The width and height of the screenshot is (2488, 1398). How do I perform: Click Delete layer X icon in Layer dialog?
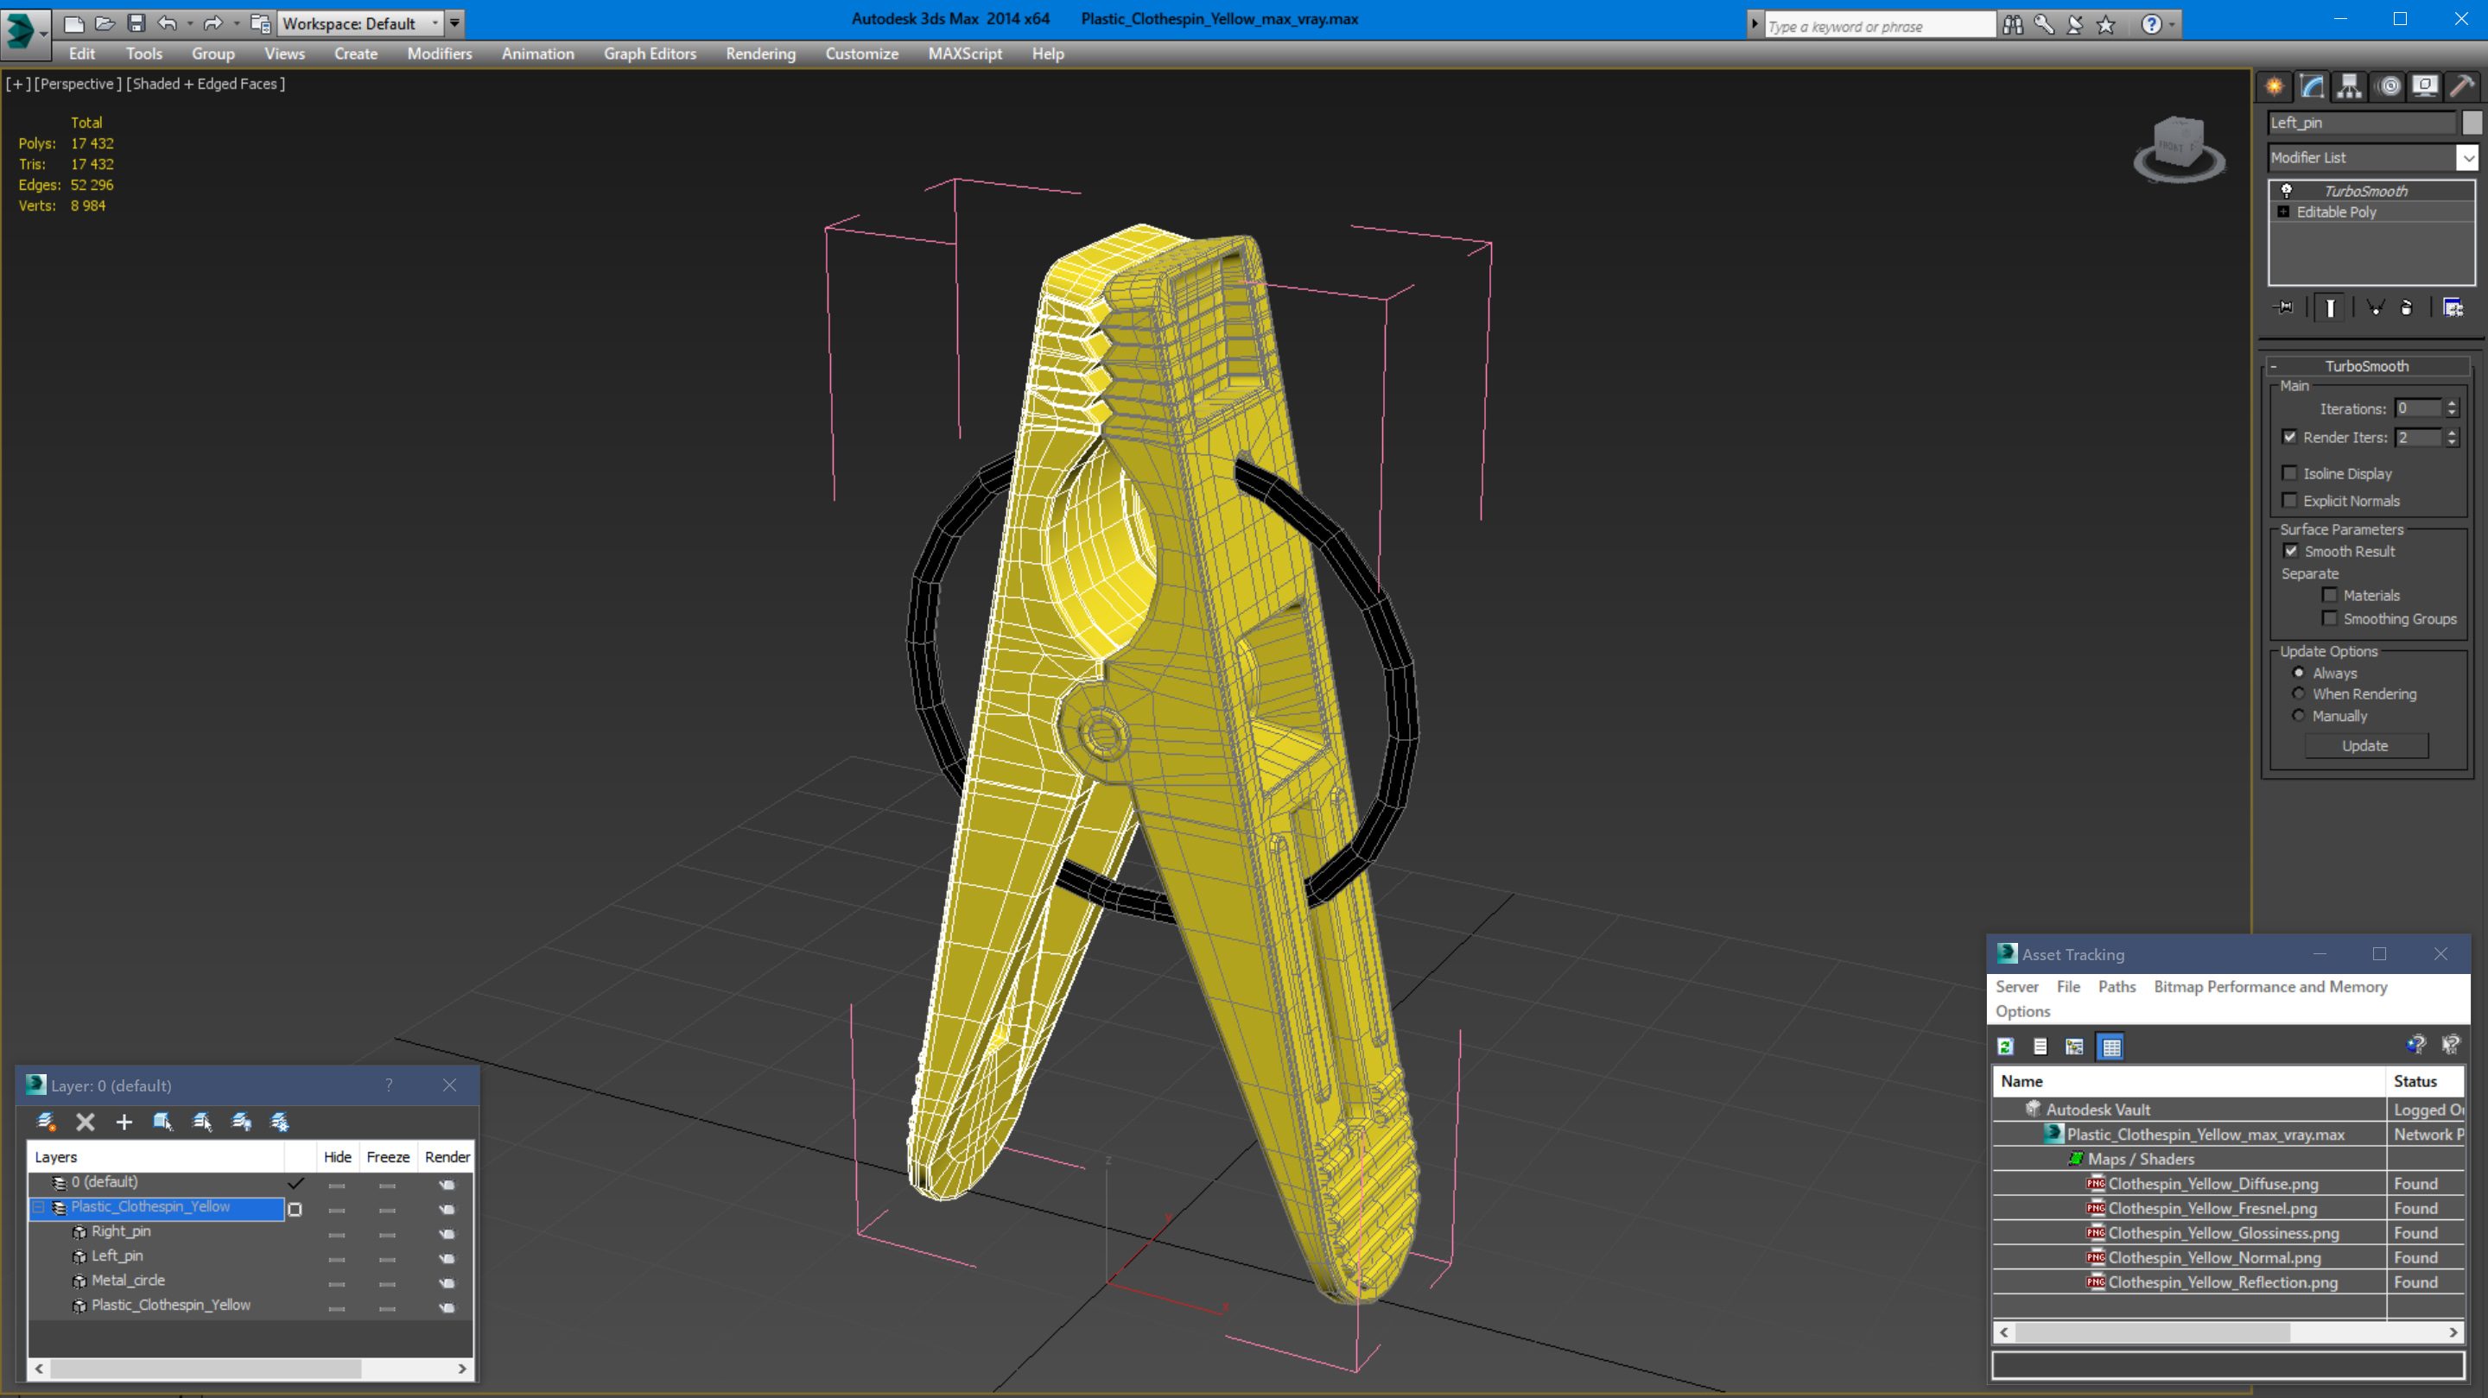85,1122
